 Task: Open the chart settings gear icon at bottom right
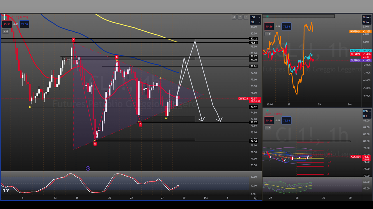(256, 198)
